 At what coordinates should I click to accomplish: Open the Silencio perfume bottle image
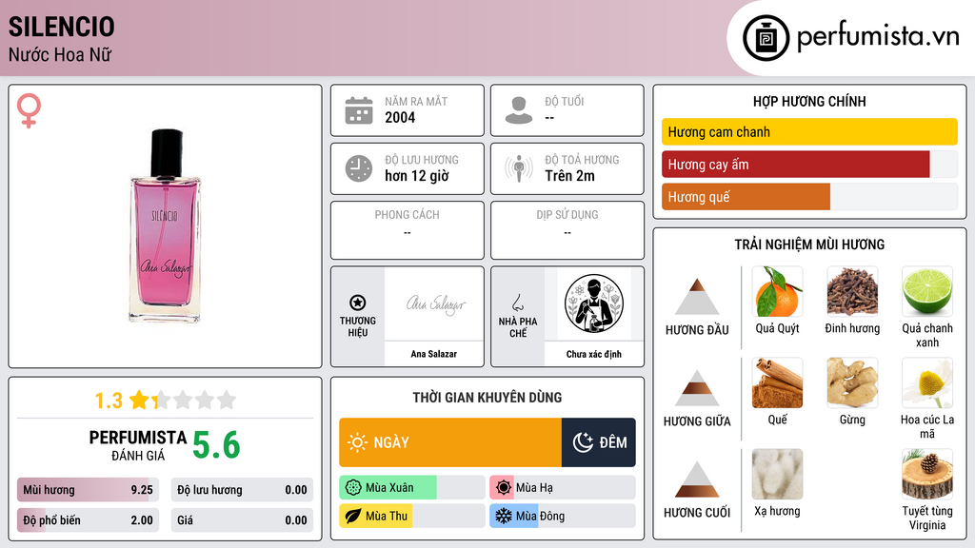point(165,226)
